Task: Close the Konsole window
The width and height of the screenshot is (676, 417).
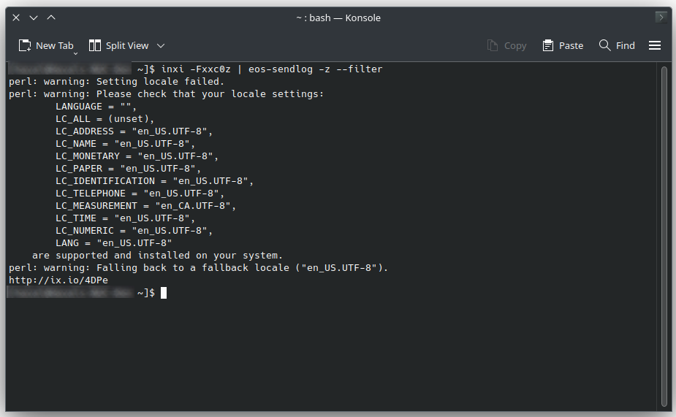Action: point(16,18)
